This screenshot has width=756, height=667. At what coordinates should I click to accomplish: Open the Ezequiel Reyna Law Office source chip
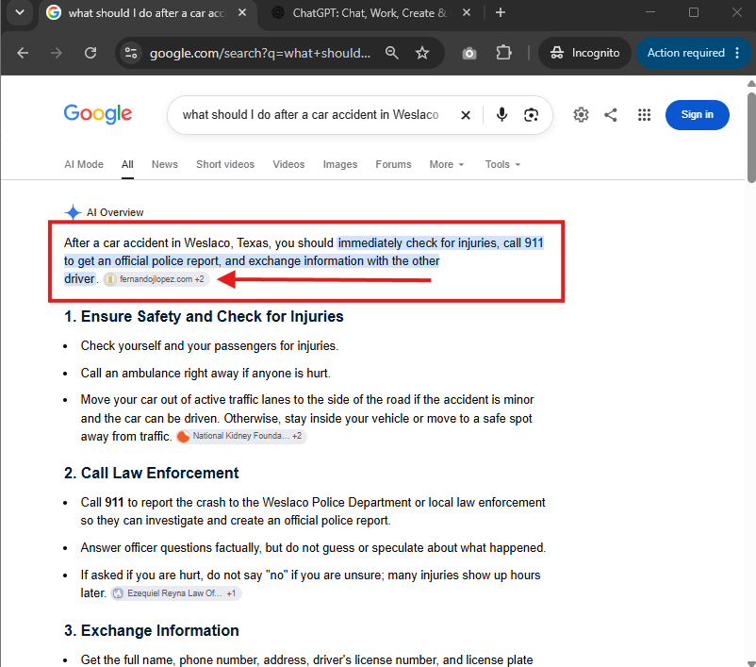click(176, 593)
